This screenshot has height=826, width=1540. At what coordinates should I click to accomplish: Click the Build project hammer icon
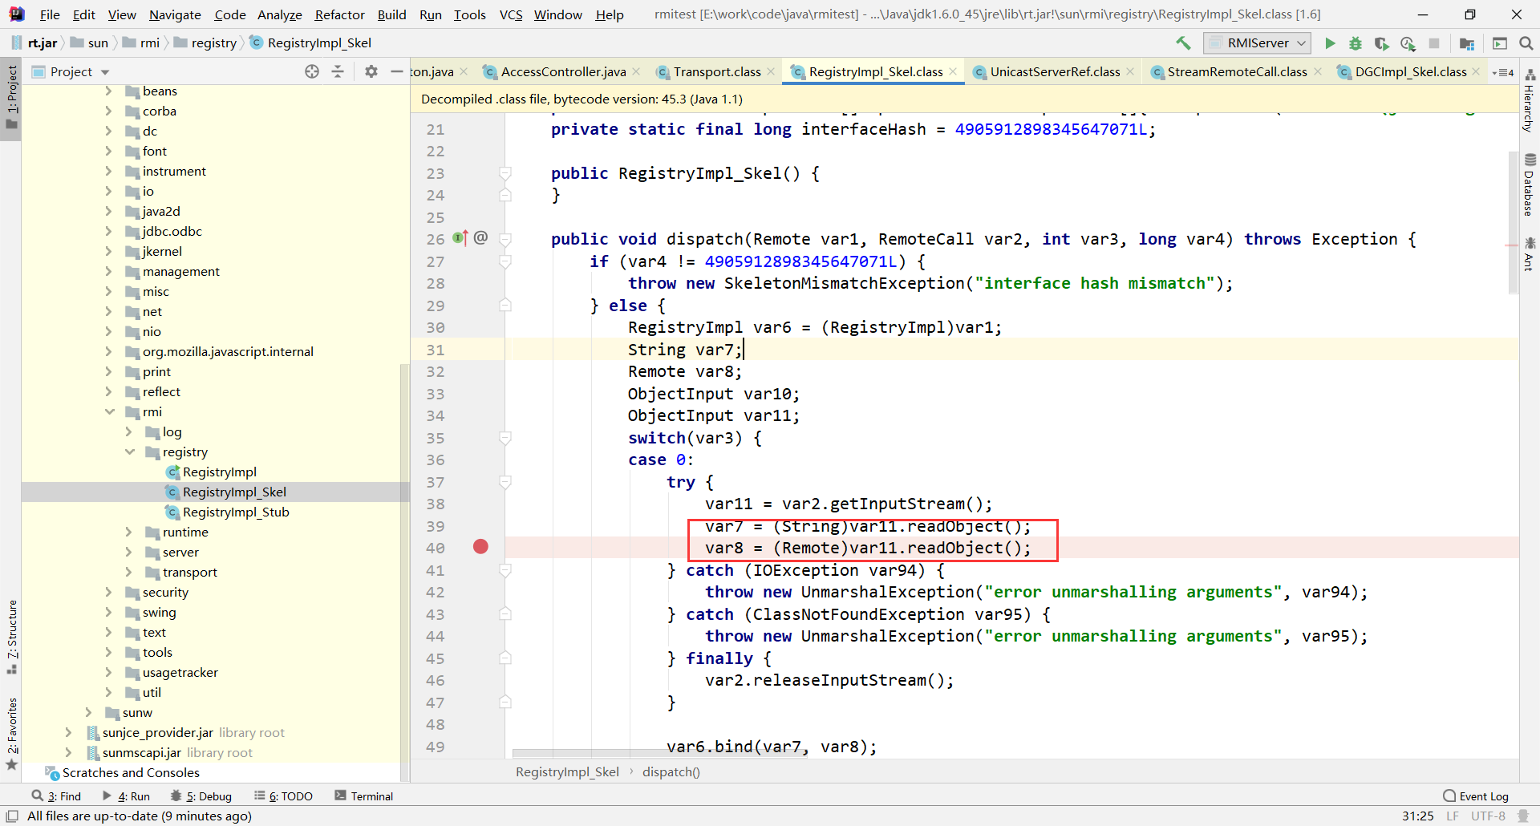coord(1183,43)
